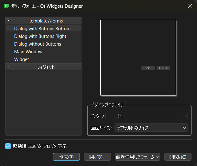This screenshot has width=197, height=166.
Task: Open the デバイス dropdown
Action: coord(151,116)
